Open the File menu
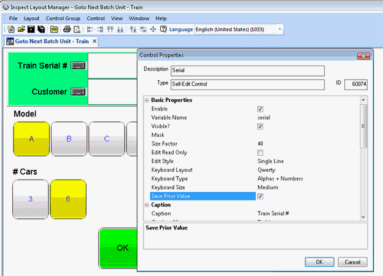The height and width of the screenshot is (276, 383). click(x=13, y=18)
